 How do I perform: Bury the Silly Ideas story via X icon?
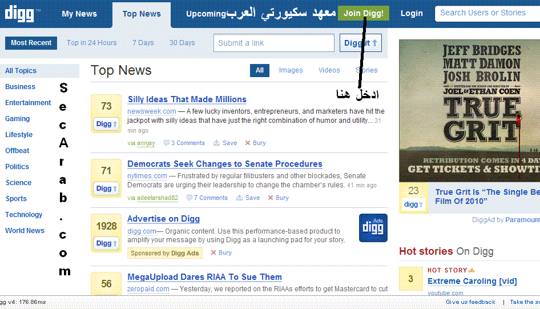248,143
